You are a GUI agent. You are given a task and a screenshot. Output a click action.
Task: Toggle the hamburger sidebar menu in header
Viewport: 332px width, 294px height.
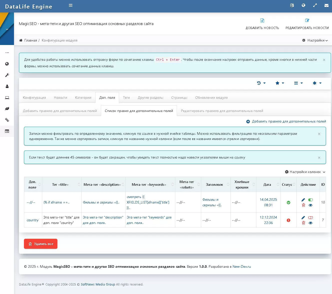pos(71,5)
